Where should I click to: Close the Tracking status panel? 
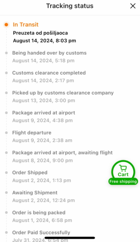(133, 6)
